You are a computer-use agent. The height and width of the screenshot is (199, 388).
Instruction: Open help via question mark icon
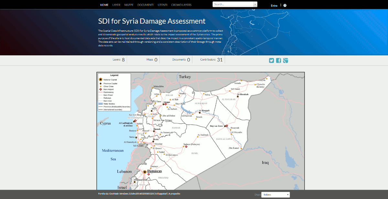click(x=285, y=5)
